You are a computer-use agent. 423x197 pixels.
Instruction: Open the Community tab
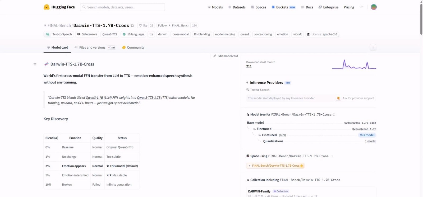tap(133, 48)
